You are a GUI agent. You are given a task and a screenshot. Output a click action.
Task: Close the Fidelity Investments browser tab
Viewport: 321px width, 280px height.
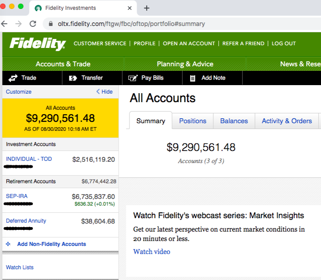130,8
